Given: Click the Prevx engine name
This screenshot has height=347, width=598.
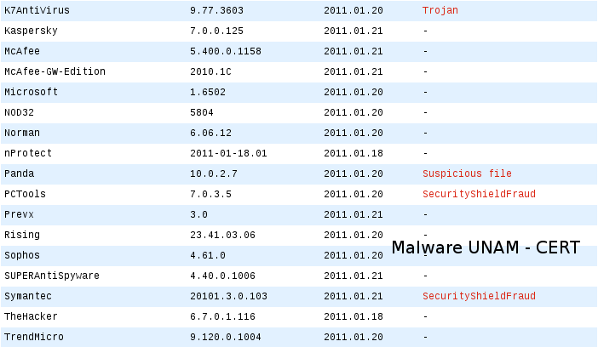Looking at the screenshot, I should (x=19, y=214).
